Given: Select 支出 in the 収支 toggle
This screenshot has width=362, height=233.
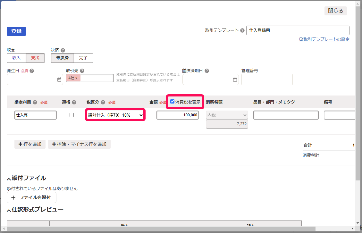Looking at the screenshot, I should (x=35, y=58).
